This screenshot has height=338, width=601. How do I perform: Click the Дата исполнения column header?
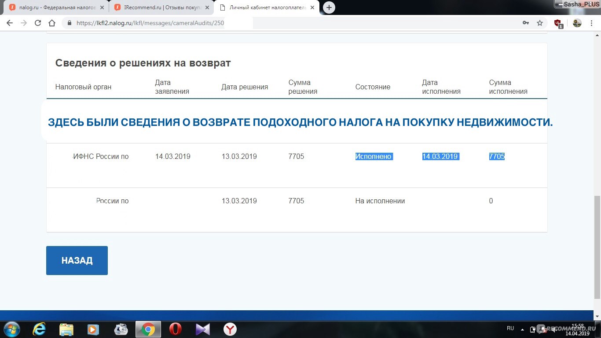[x=441, y=87]
